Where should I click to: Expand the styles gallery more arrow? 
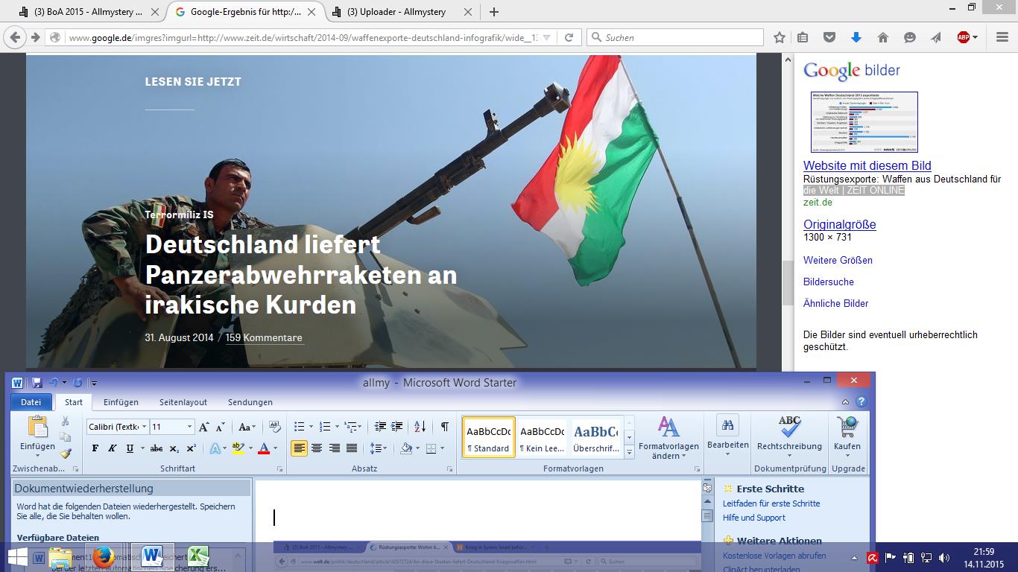tap(630, 451)
